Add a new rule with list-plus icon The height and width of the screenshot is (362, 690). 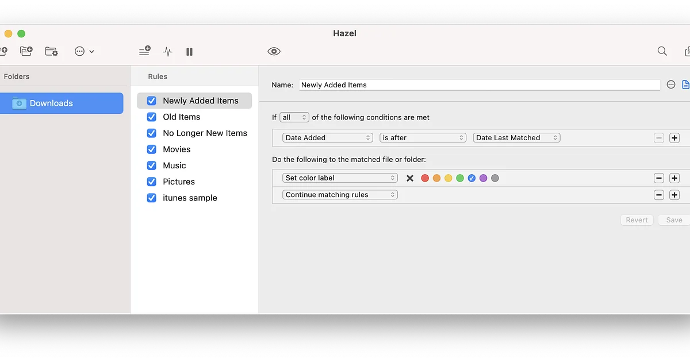coord(145,51)
